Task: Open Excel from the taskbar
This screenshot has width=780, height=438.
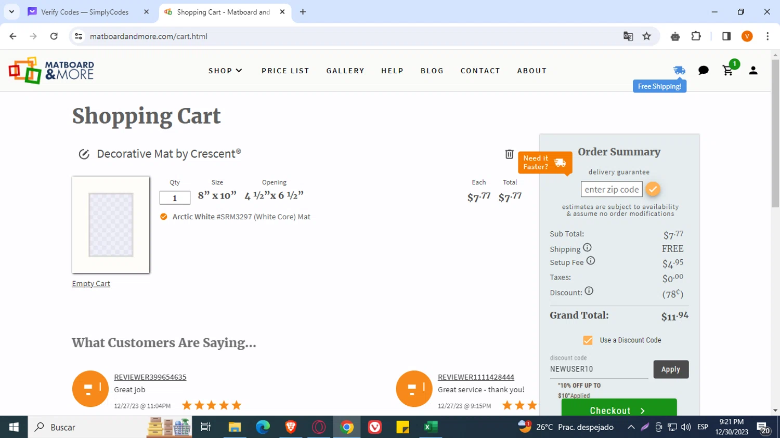Action: pyautogui.click(x=430, y=427)
